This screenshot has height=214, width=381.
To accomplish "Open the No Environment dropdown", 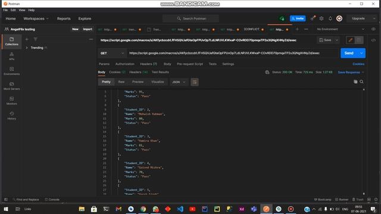I will point(340,29).
